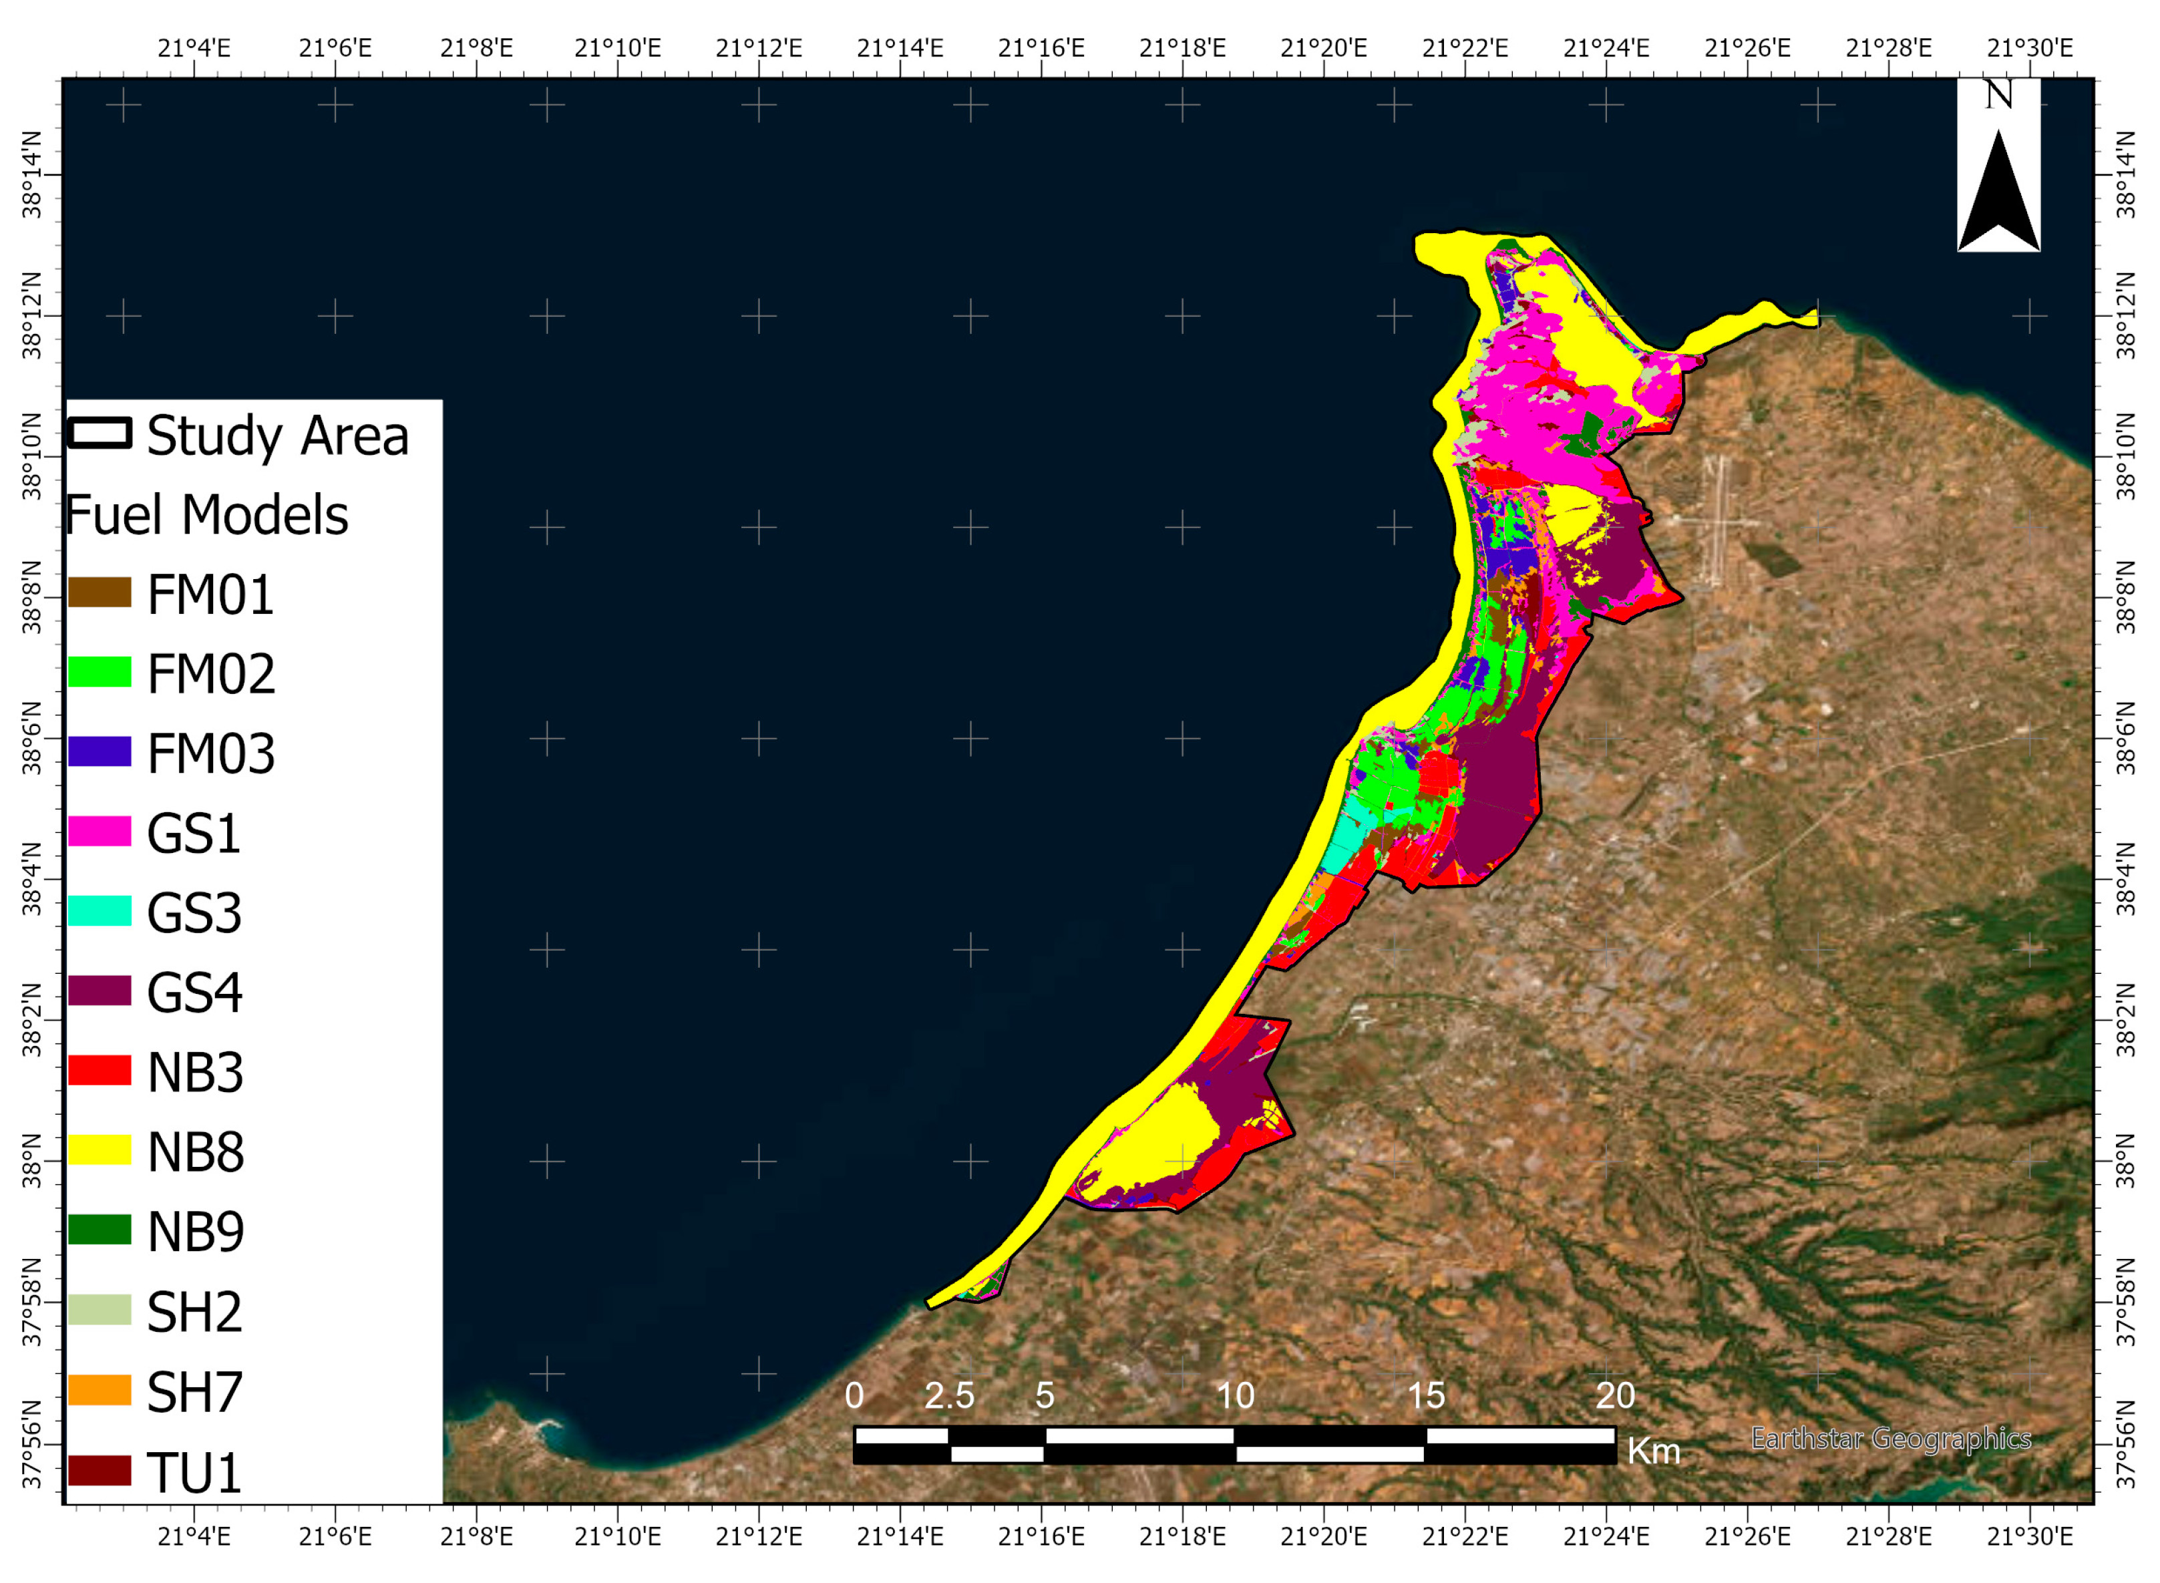This screenshot has height=1583, width=2160.
Task: Select the FM02 green legend swatch
Action: 99,672
